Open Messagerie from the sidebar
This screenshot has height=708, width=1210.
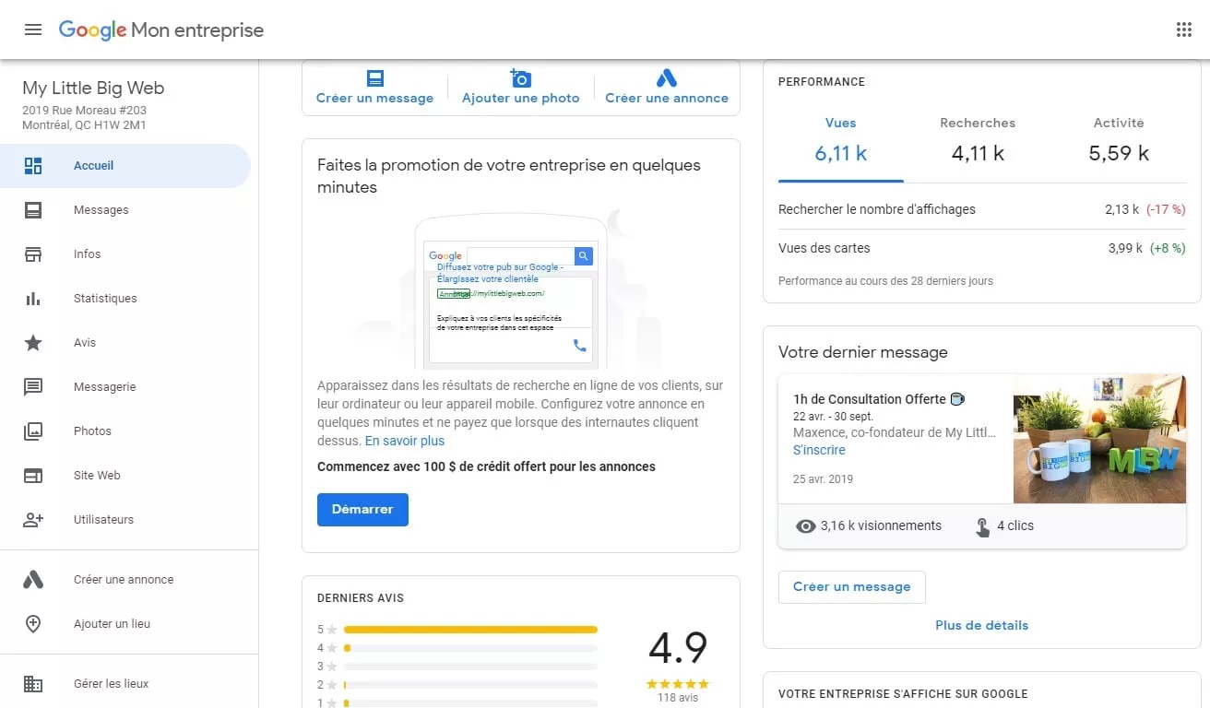[104, 387]
